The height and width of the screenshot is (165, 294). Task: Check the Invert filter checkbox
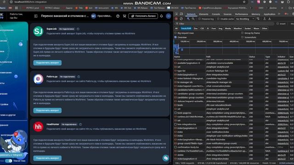tap(277, 24)
